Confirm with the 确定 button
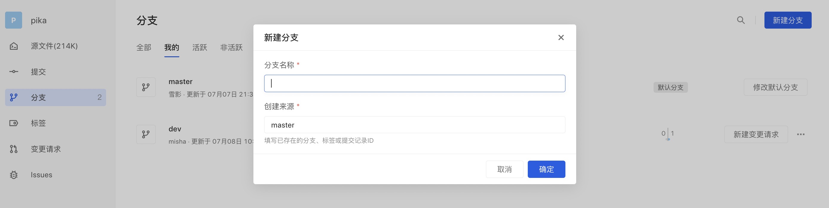This screenshot has height=208, width=829. [x=547, y=169]
